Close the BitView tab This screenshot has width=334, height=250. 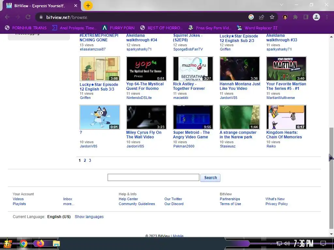coord(76,6)
